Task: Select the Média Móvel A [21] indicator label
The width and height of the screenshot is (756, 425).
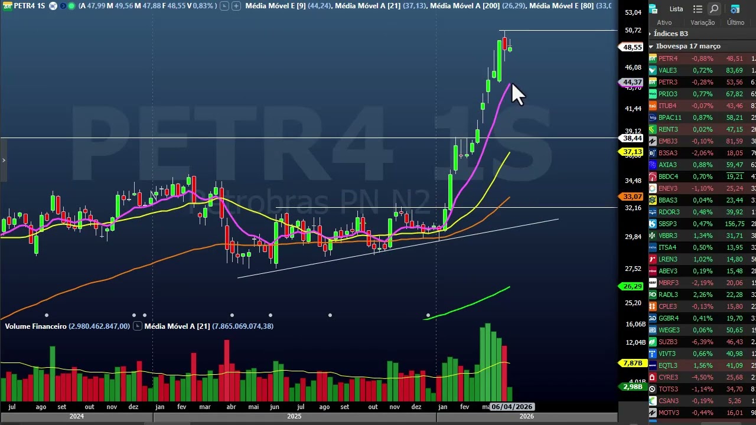Action: coord(367,6)
